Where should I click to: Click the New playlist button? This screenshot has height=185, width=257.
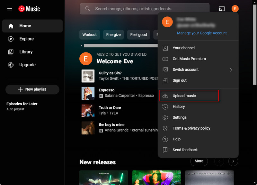pyautogui.click(x=32, y=89)
